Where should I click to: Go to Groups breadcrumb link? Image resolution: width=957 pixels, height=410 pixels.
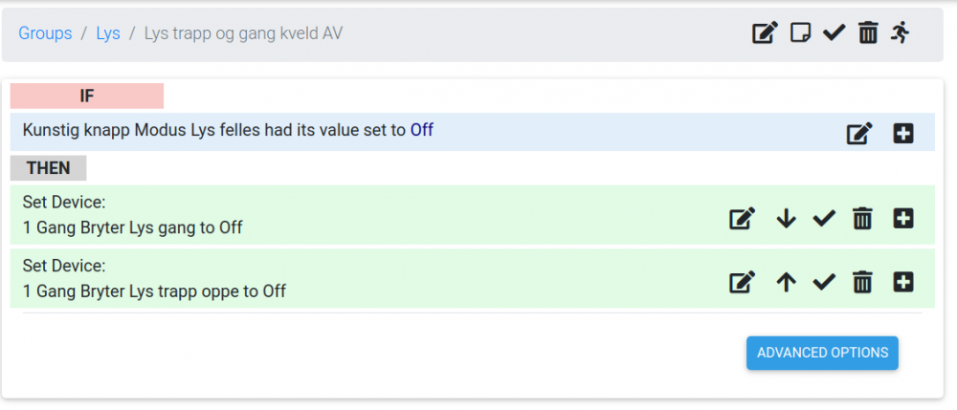45,33
